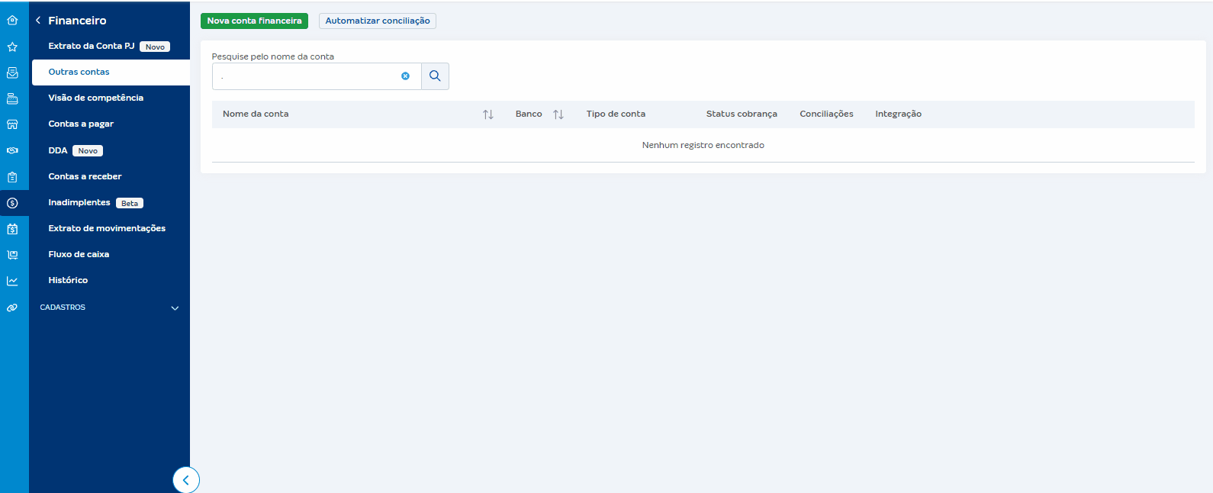Select Fluxo de caixa in the sidebar
This screenshot has height=493, width=1213.
pos(79,254)
